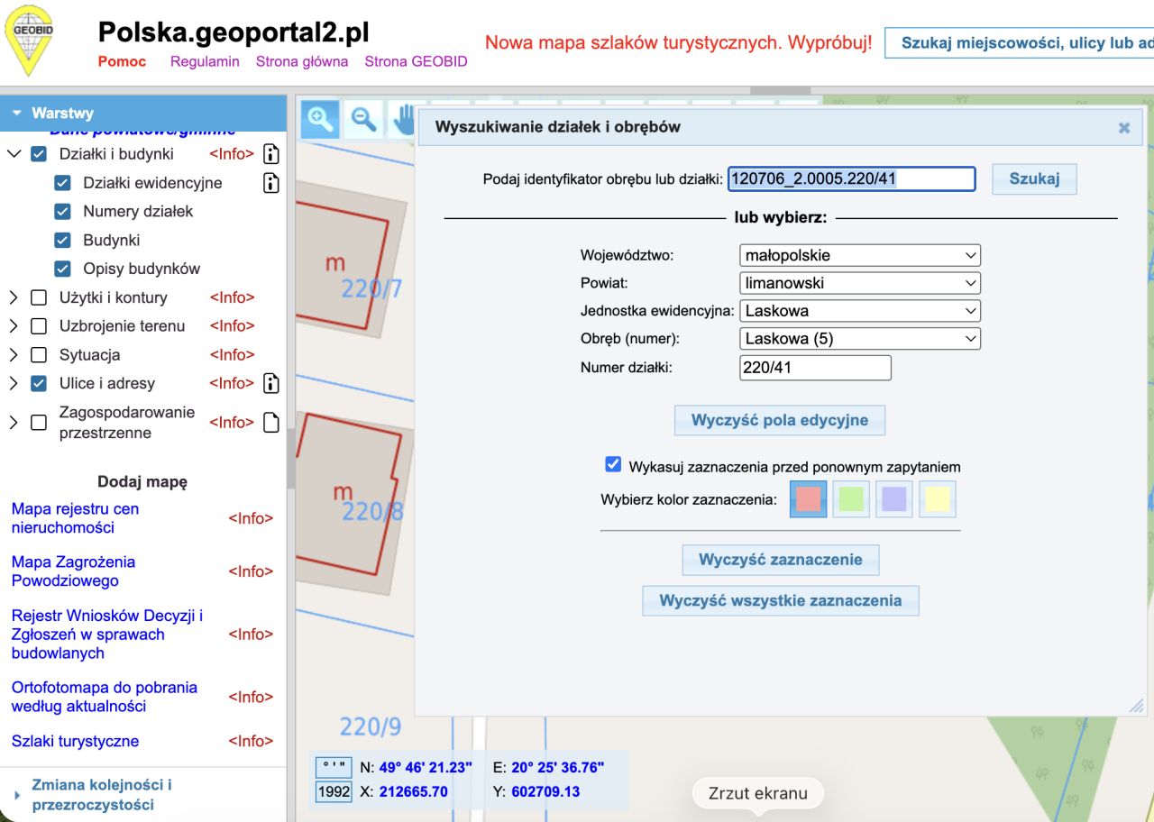Activate the pan hand tool
1154x822 pixels.
(x=403, y=118)
